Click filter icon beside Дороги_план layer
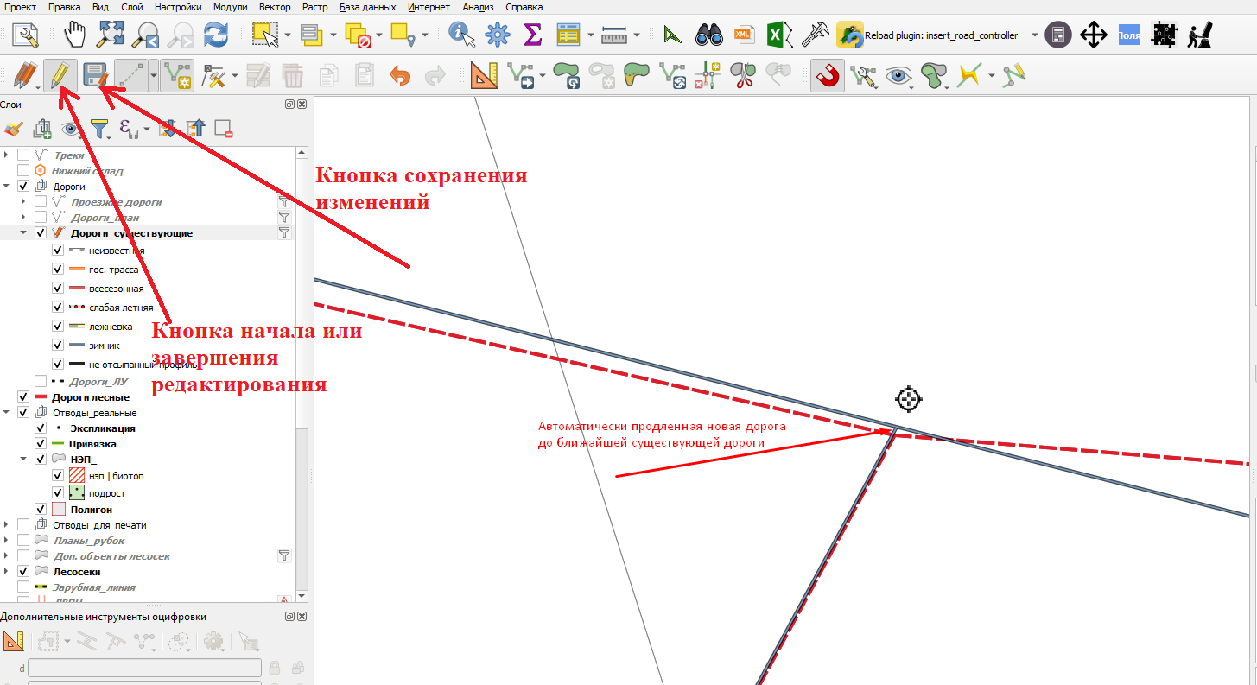The width and height of the screenshot is (1257, 685). click(x=283, y=218)
